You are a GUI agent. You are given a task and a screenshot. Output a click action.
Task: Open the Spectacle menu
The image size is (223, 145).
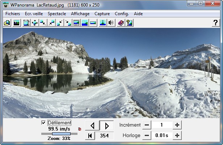pos(57,14)
